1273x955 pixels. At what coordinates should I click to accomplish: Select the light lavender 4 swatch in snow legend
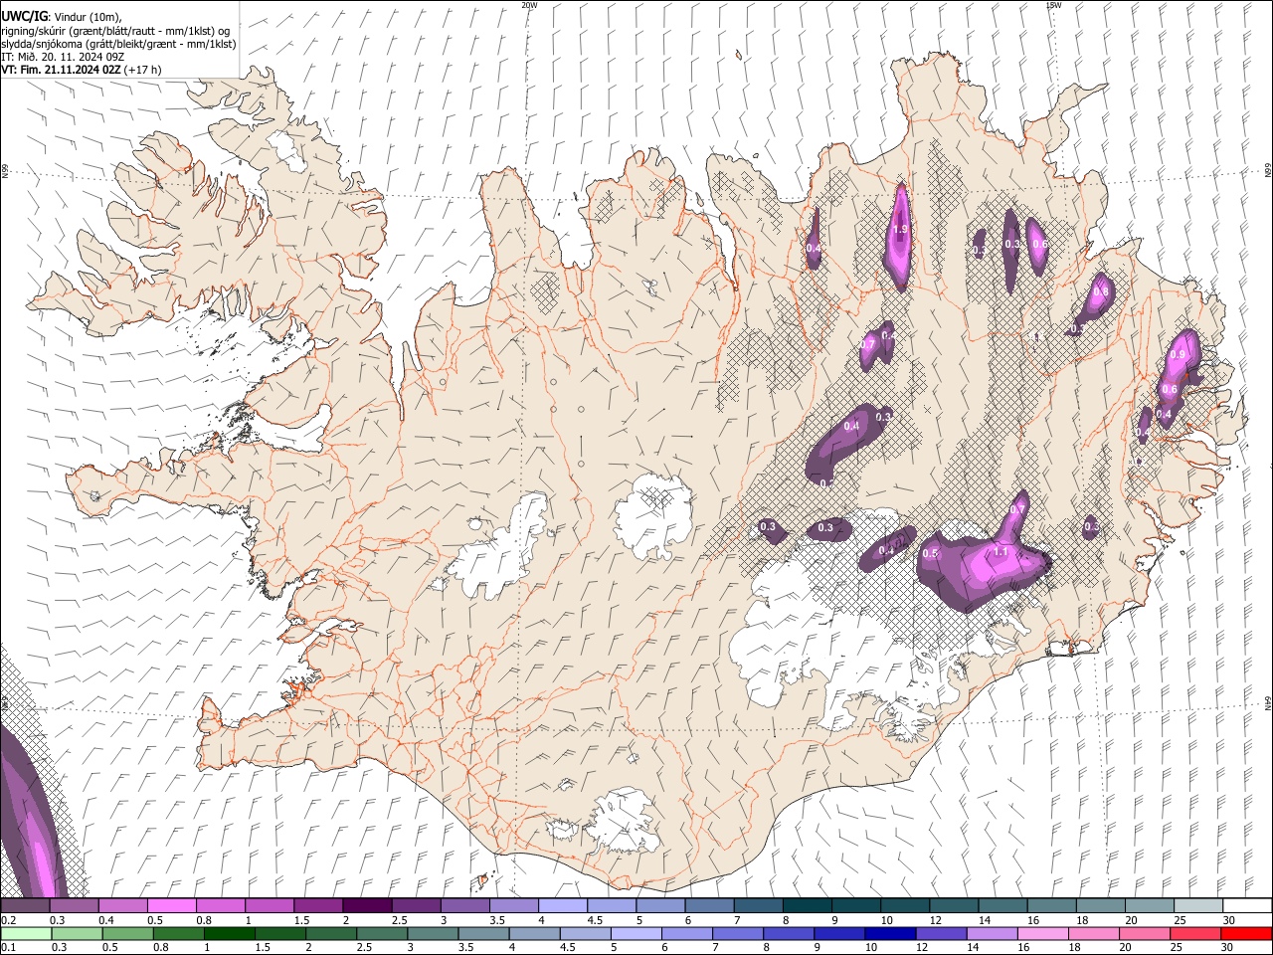click(x=563, y=906)
